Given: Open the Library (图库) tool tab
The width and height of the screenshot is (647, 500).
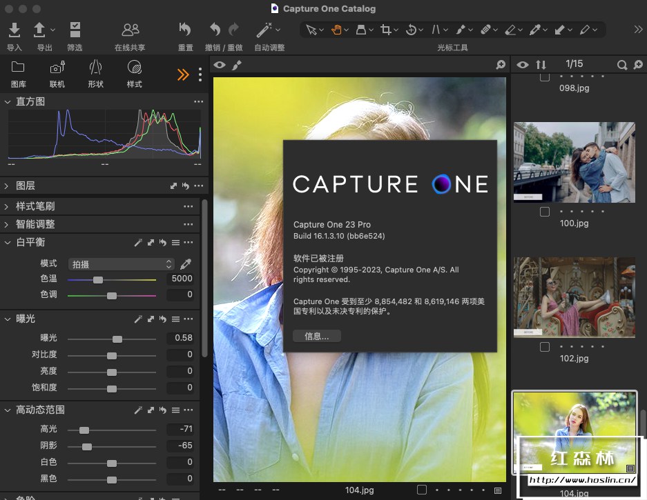Looking at the screenshot, I should tap(18, 68).
